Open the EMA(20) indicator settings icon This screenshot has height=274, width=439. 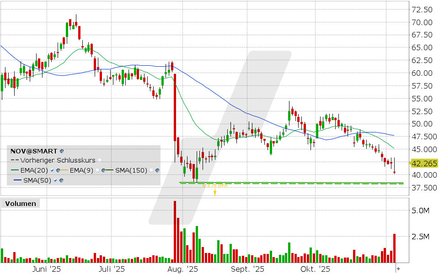pyautogui.click(x=58, y=170)
